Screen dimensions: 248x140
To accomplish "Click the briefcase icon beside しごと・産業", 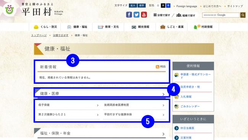I will pyautogui.click(x=163, y=27).
